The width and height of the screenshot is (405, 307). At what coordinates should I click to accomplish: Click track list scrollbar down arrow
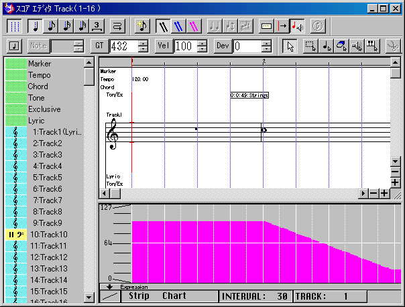(x=89, y=297)
